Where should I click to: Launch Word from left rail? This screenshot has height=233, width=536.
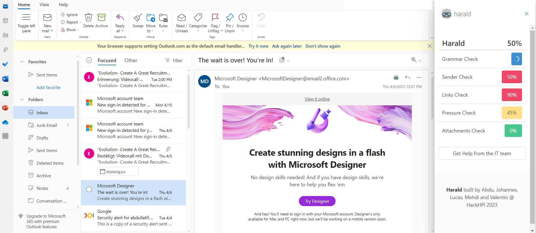point(5,79)
